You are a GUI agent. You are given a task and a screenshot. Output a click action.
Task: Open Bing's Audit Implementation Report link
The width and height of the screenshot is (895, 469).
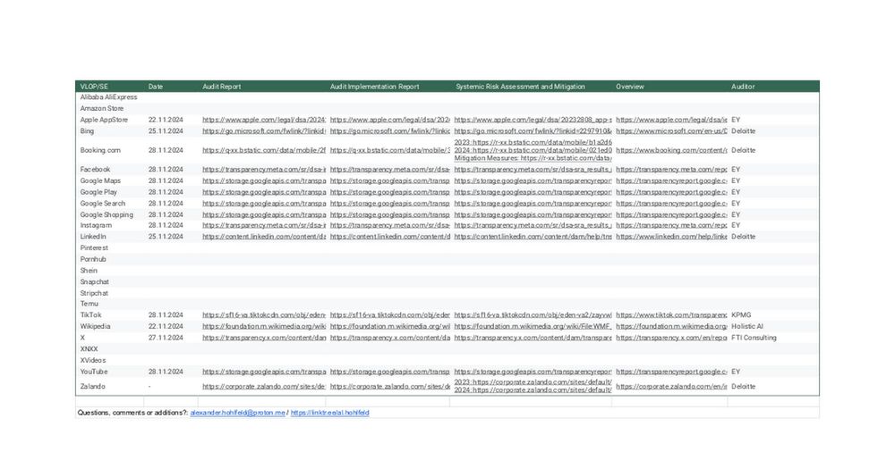[x=390, y=131]
